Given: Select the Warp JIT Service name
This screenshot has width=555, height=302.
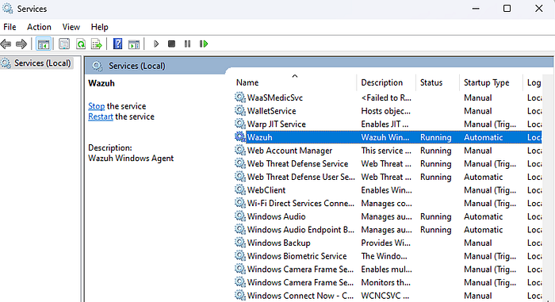Looking at the screenshot, I should (x=277, y=124).
